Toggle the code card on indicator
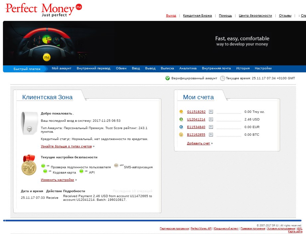The height and width of the screenshot is (234, 306). pos(45,171)
